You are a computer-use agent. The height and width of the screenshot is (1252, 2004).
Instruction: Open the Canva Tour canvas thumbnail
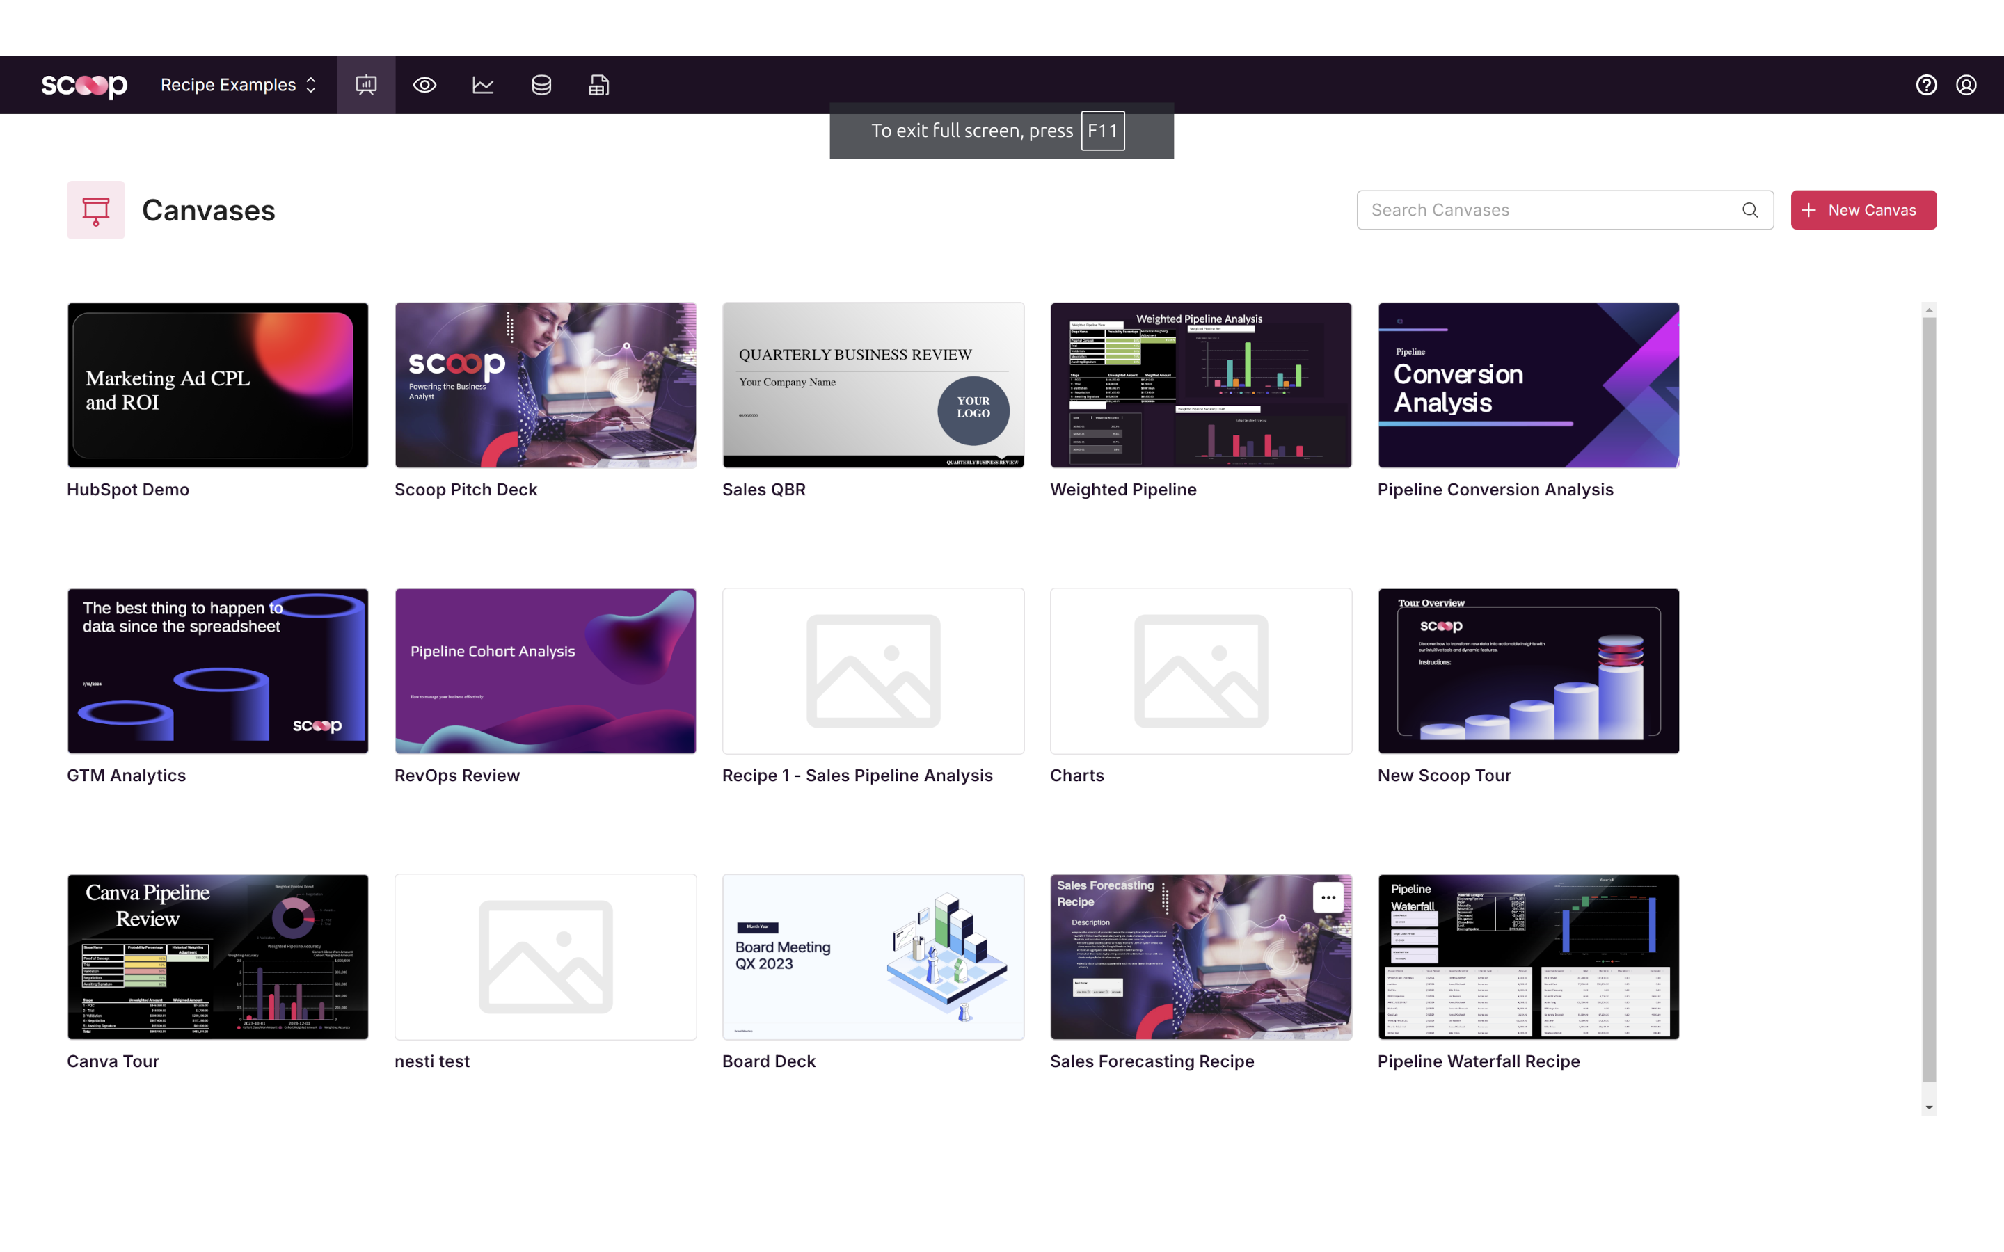(x=218, y=957)
